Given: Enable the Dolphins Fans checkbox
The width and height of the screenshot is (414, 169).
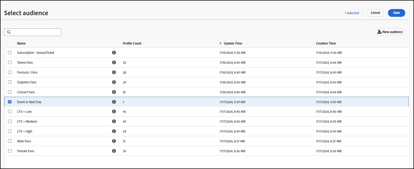Looking at the screenshot, I should pyautogui.click(x=10, y=82).
